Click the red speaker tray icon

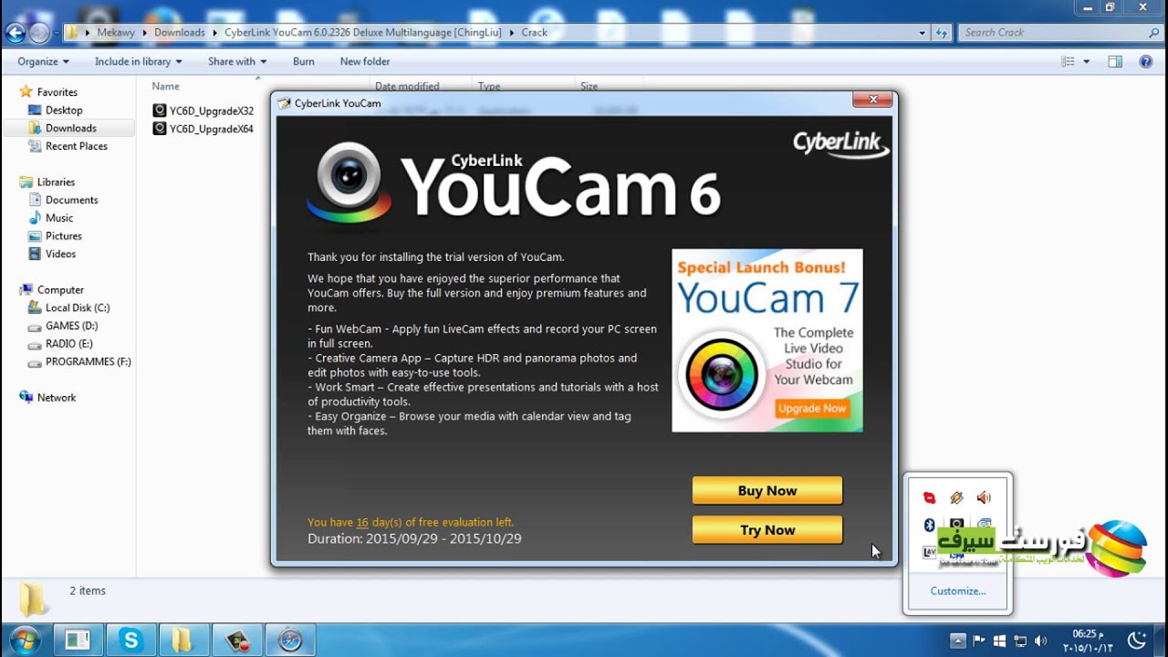click(984, 497)
